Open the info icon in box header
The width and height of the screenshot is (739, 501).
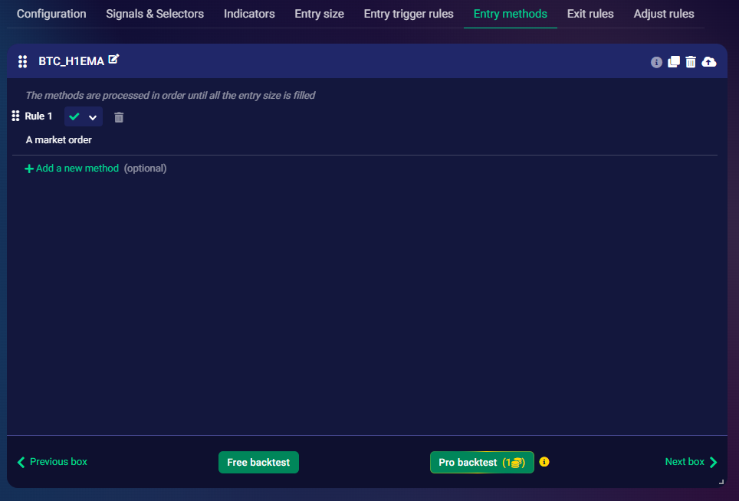click(656, 62)
